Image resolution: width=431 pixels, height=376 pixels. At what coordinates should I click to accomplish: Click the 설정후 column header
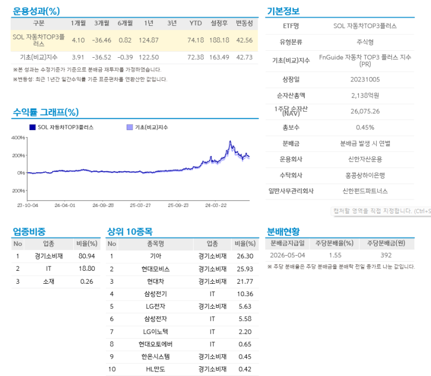tap(219, 23)
